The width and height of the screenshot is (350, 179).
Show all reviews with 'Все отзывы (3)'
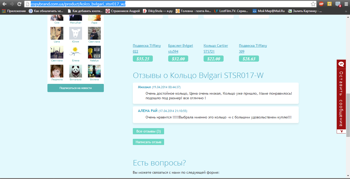pyautogui.click(x=148, y=131)
